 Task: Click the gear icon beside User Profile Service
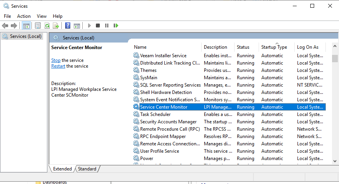coord(136,151)
